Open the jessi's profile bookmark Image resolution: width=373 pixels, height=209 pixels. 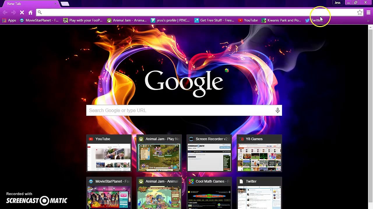pyautogui.click(x=170, y=20)
